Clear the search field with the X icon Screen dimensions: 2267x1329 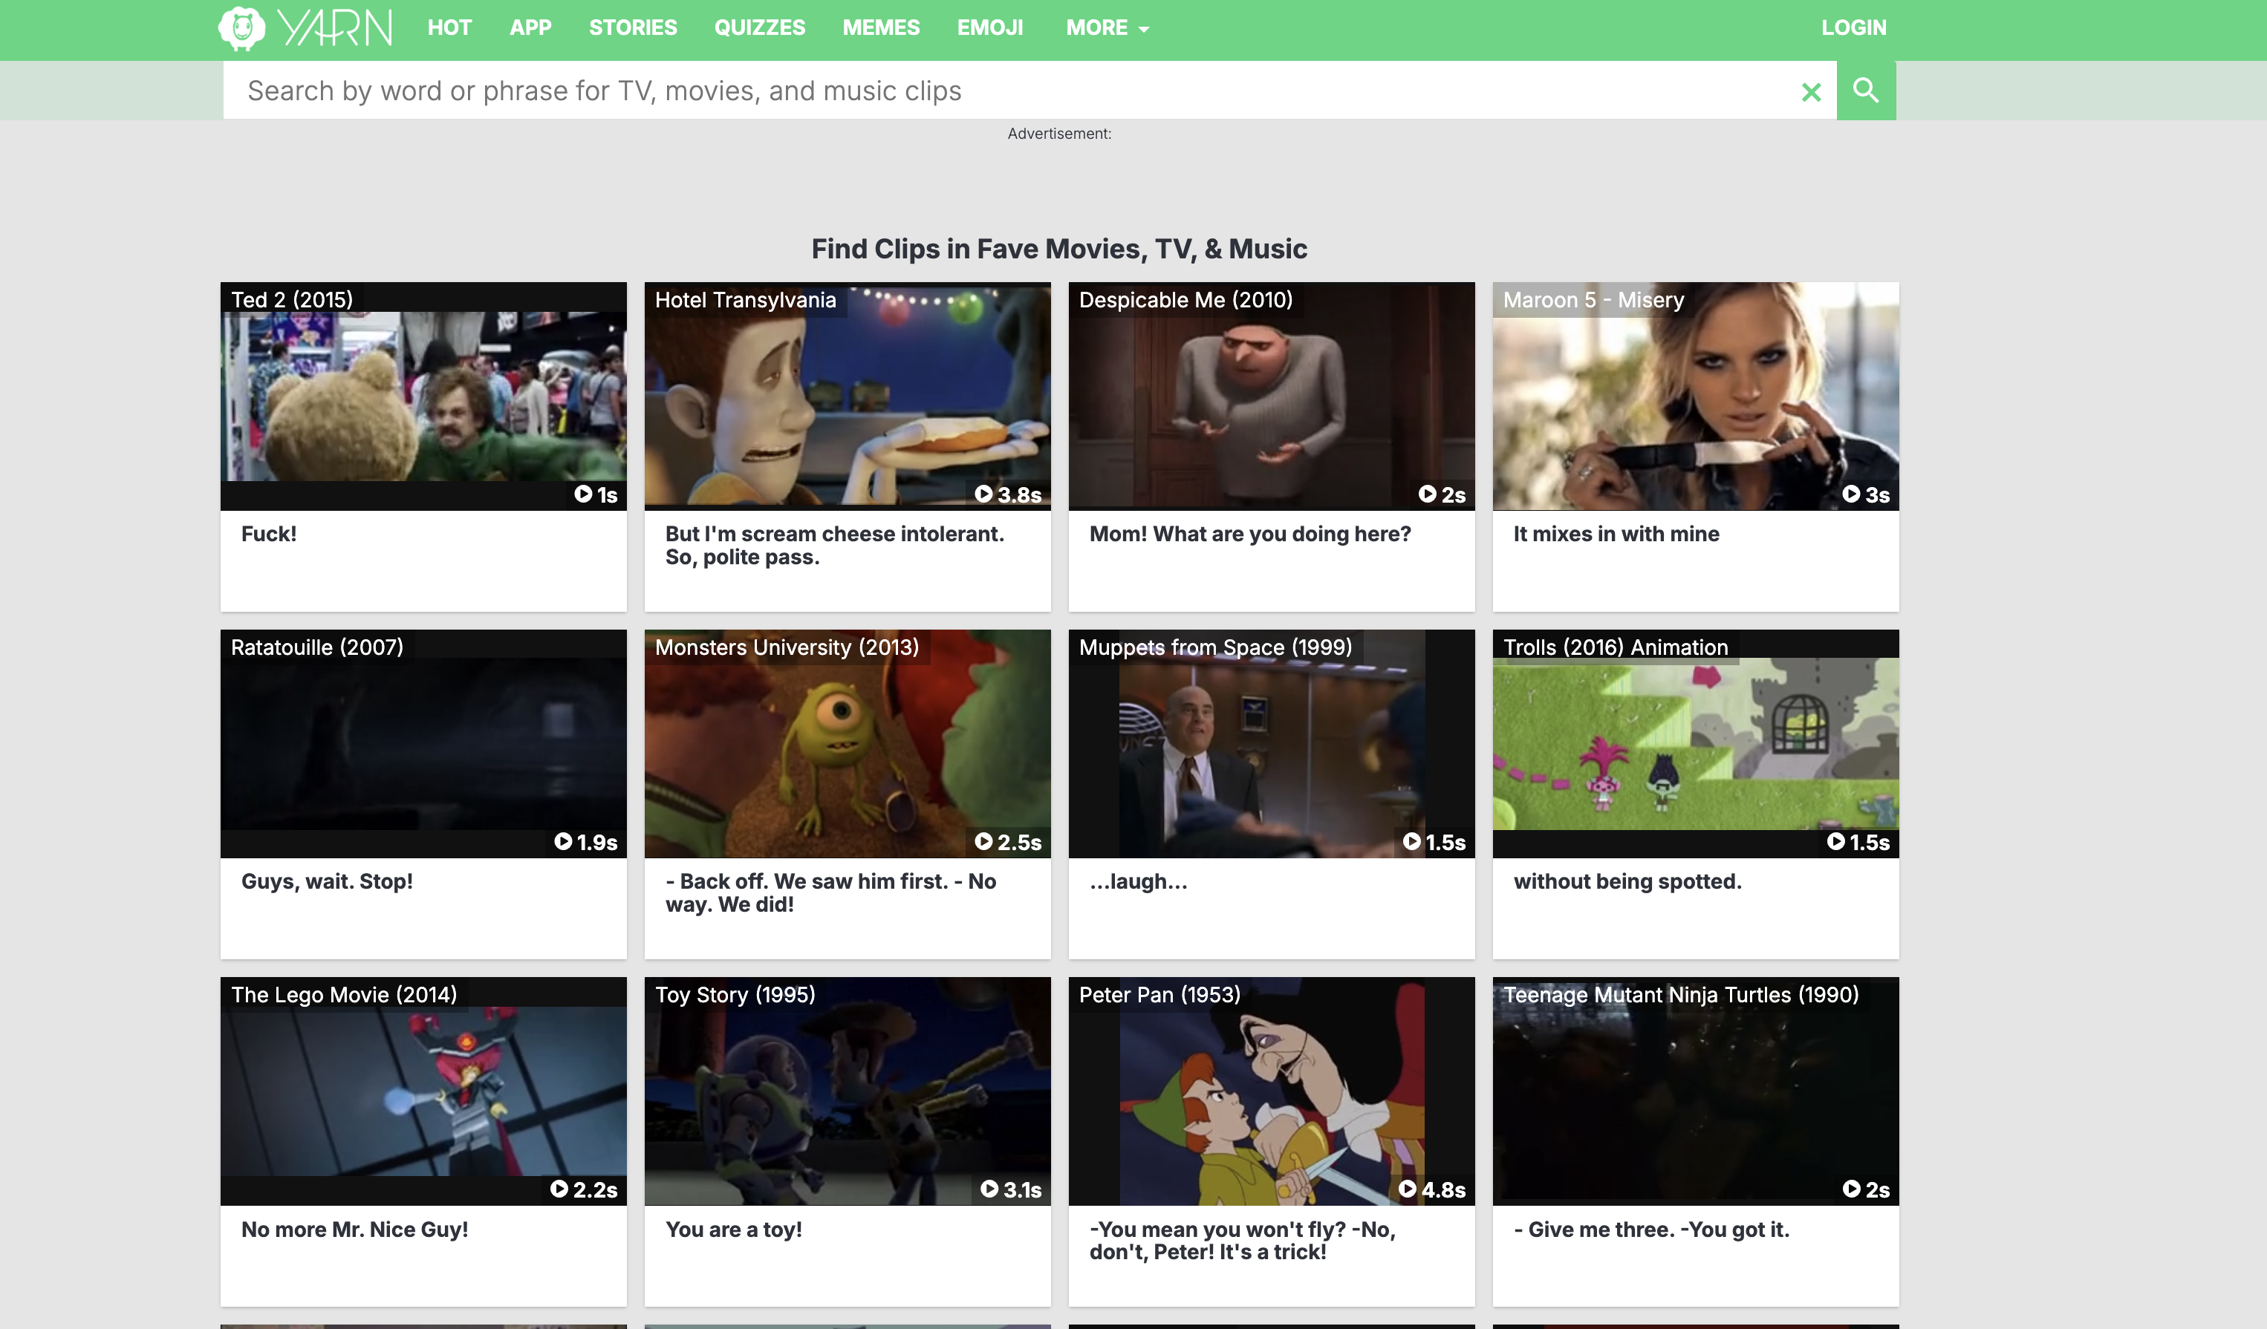(x=1812, y=92)
